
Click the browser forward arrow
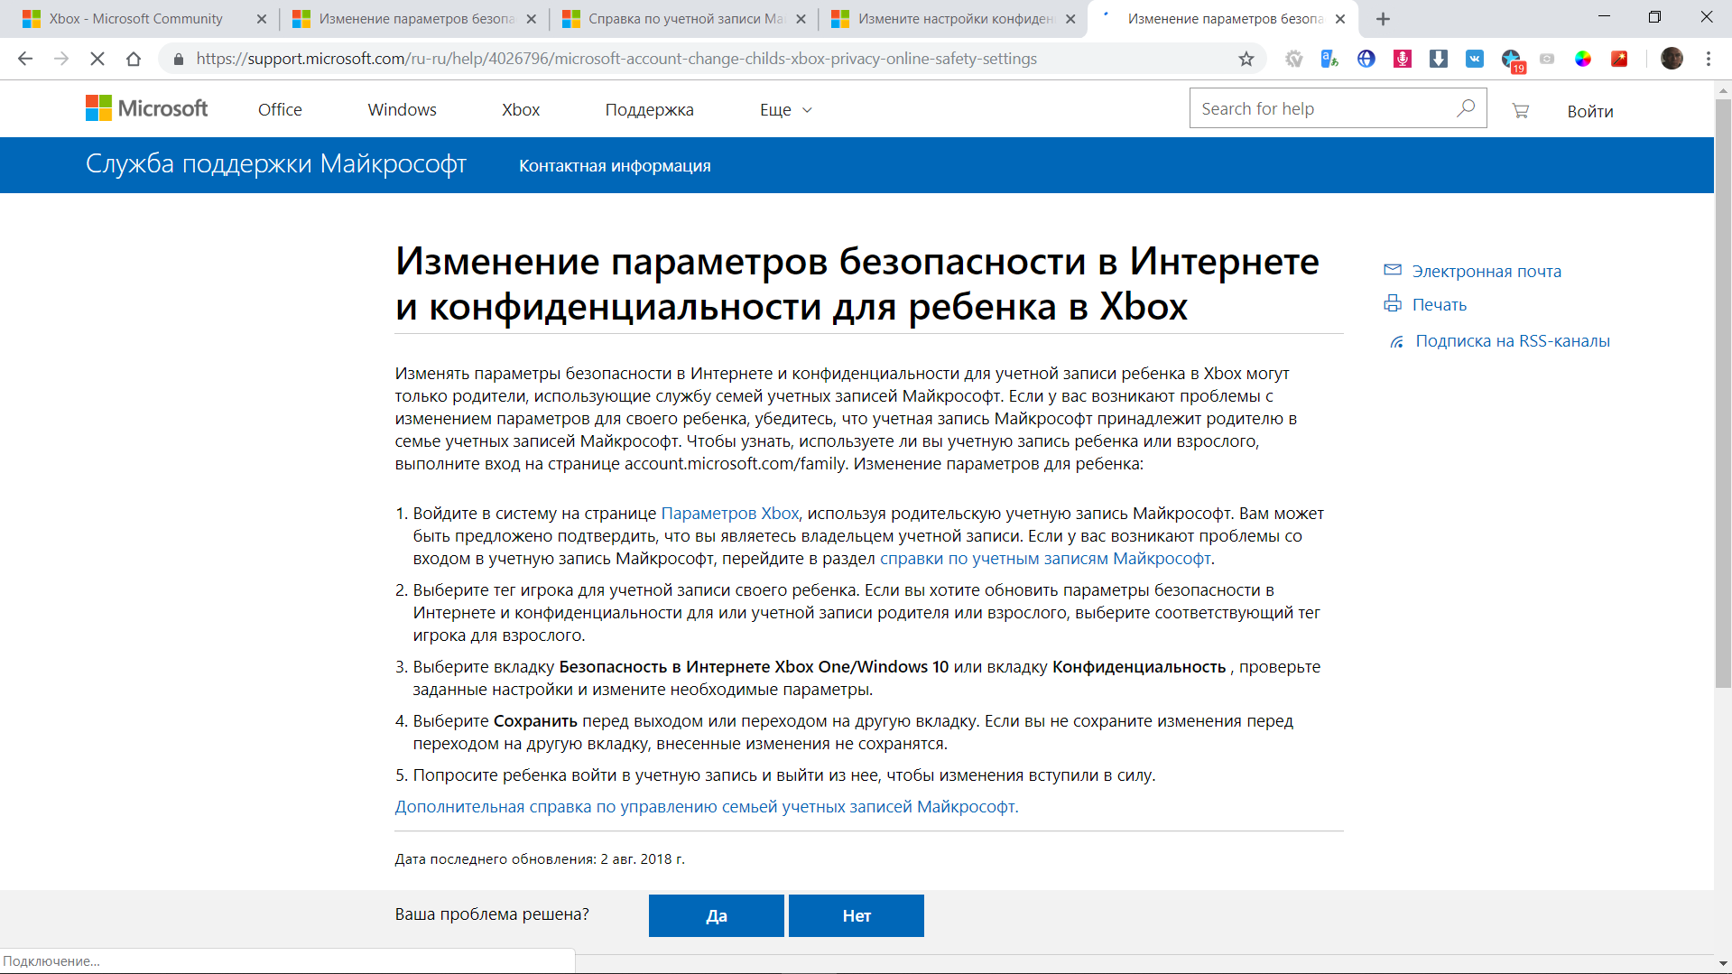point(61,59)
